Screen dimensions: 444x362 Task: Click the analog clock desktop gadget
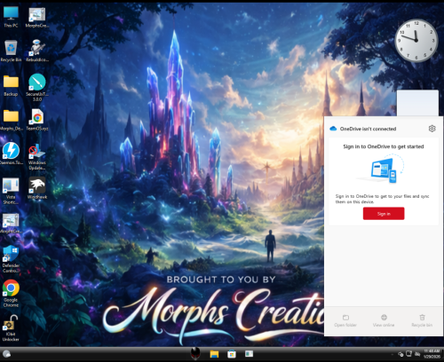click(416, 40)
